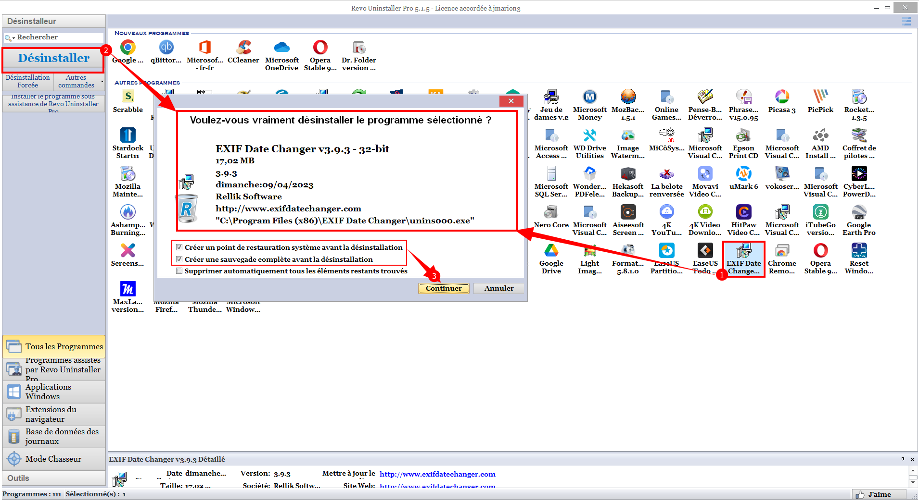Select the Ashampoo Burning icon

[128, 212]
